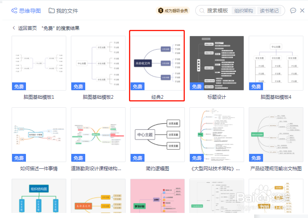The image size is (308, 218).
Task: Open 标题设计 dark template thumbnail
Action: pyautogui.click(x=217, y=63)
